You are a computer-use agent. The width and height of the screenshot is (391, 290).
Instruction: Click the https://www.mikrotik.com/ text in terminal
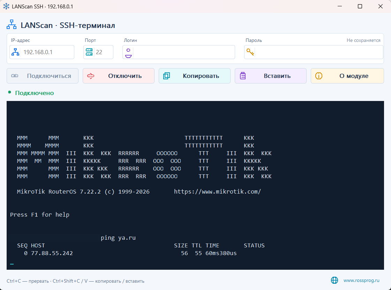(x=217, y=191)
